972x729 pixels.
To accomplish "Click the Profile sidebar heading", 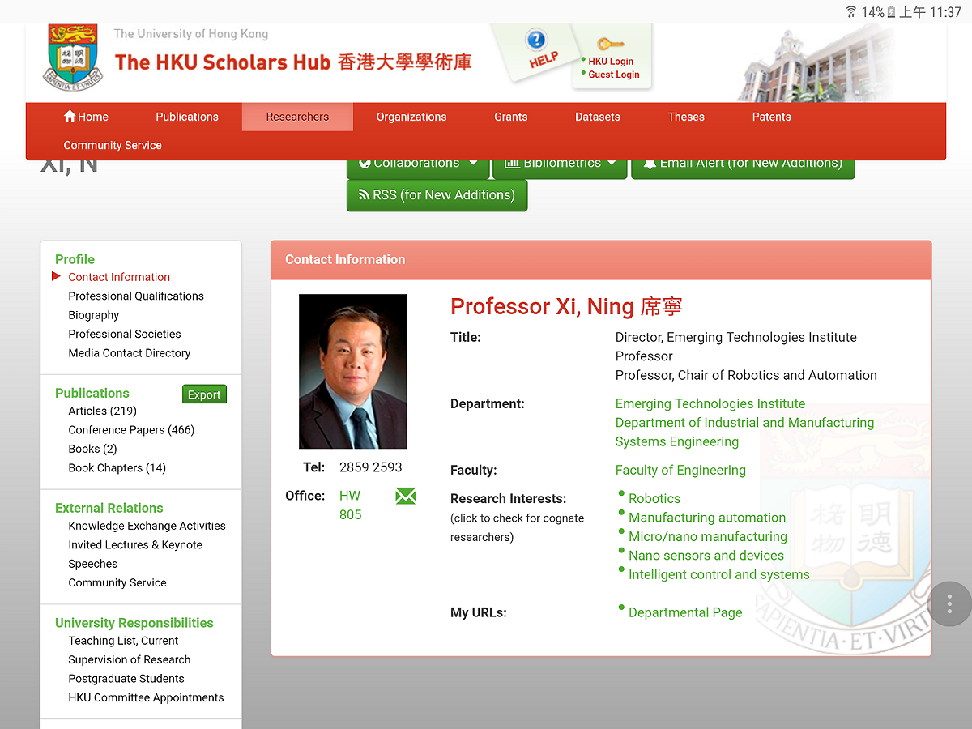I will tap(75, 259).
